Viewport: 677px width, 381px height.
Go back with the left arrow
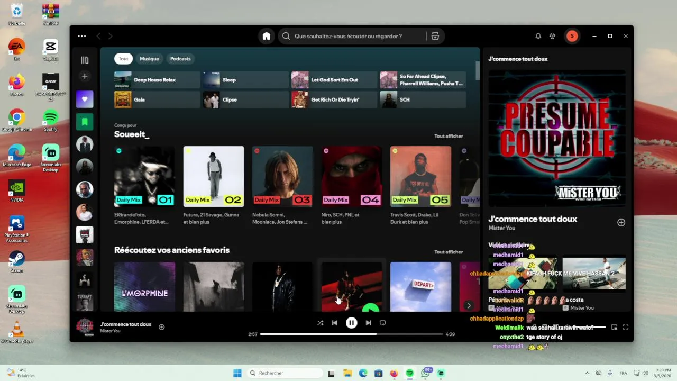pyautogui.click(x=98, y=36)
